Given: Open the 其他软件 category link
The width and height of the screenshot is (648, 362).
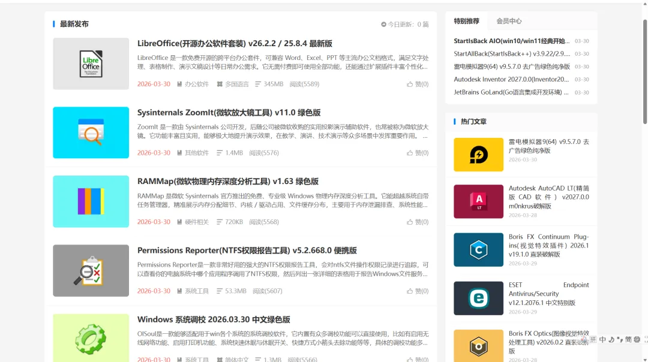Looking at the screenshot, I should (197, 153).
